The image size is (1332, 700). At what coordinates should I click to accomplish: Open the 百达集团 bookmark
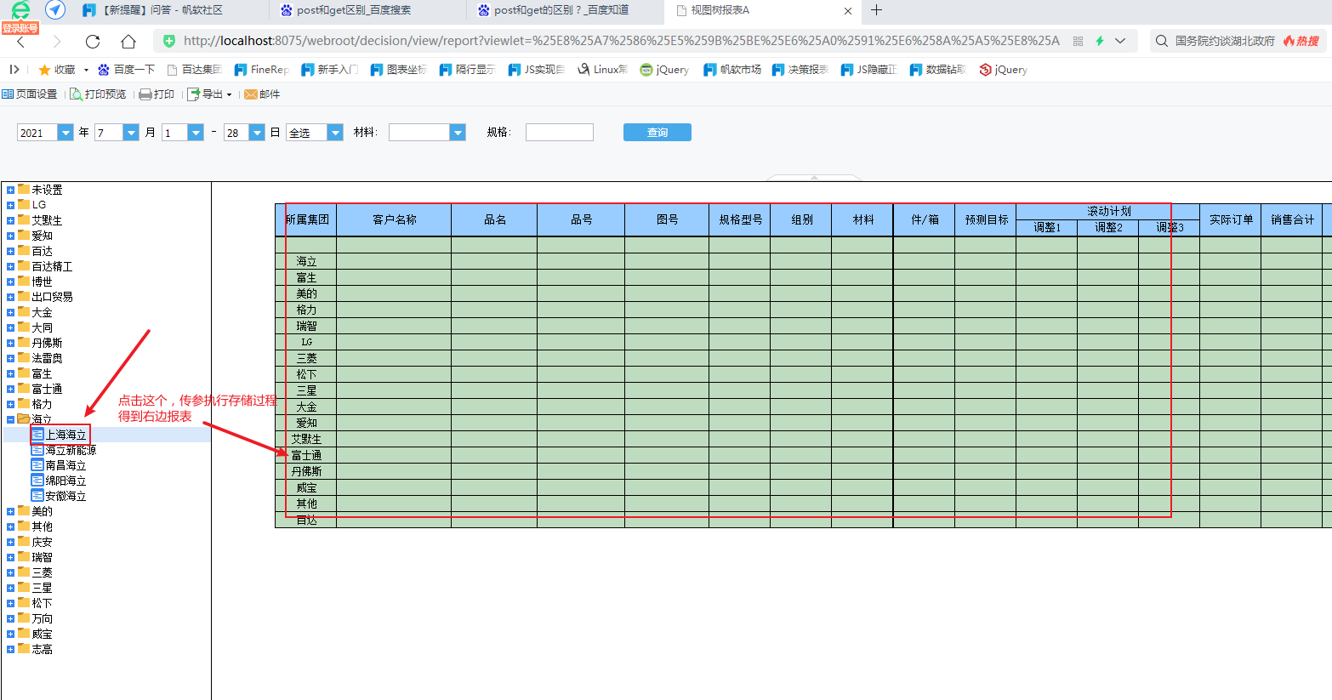tap(194, 70)
